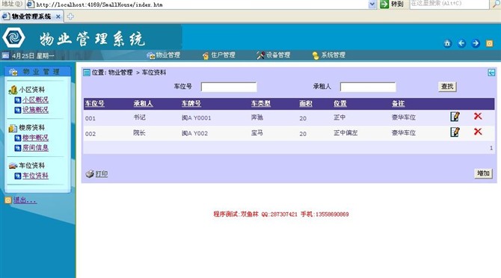501x278 pixels.
Task: Sort table by 面积 column header
Action: click(306, 103)
